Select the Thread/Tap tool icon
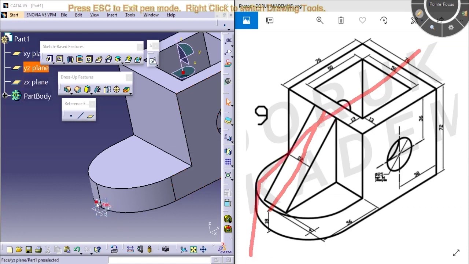Image resolution: width=469 pixels, height=264 pixels. tap(117, 89)
